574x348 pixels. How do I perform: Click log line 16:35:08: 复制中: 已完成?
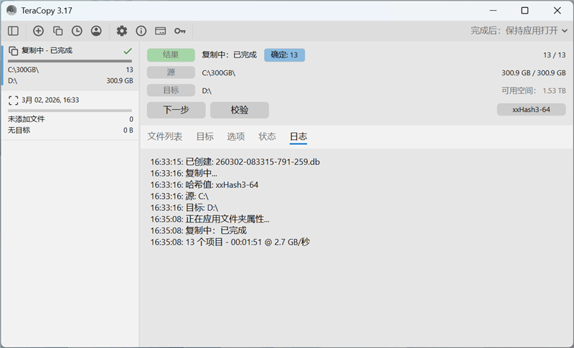[199, 230]
